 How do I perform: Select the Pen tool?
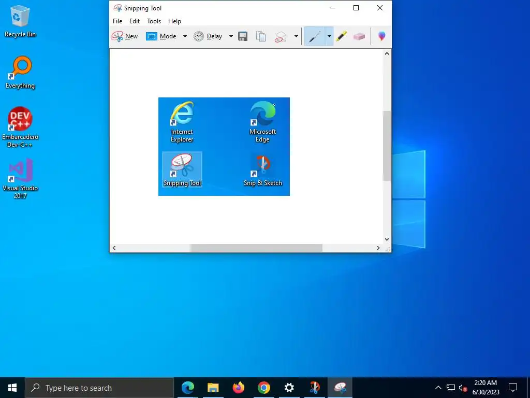point(315,36)
